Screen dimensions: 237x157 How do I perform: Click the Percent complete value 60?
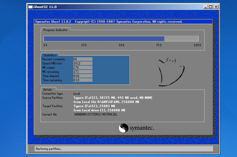pos(83,59)
